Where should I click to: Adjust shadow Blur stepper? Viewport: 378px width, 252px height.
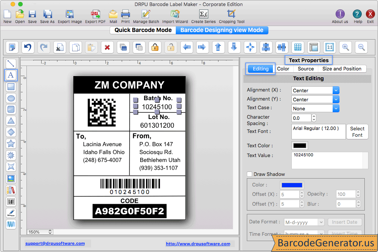tap(358, 204)
